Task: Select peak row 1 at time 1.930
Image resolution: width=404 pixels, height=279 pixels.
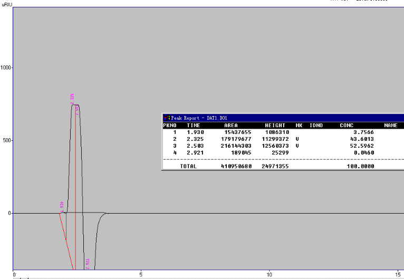Action: 283,132
